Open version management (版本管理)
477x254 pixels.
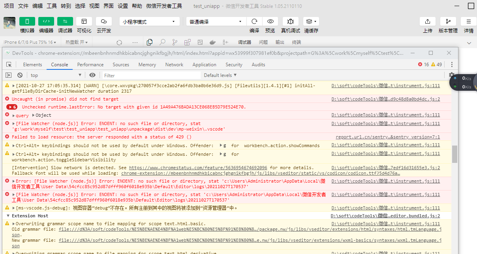tap(448, 21)
